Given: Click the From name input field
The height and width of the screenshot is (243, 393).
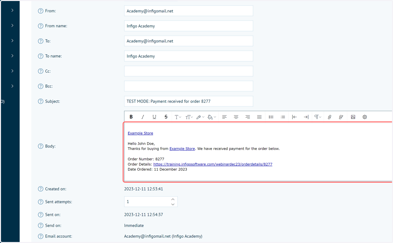Looking at the screenshot, I should click(189, 26).
